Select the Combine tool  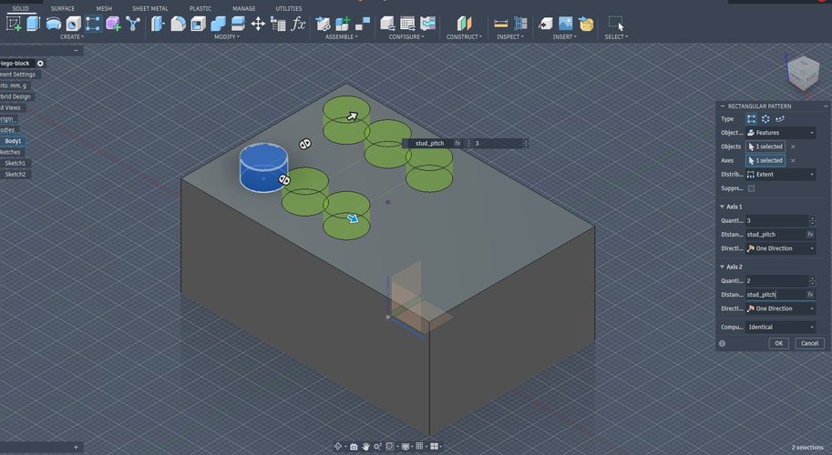click(x=218, y=24)
